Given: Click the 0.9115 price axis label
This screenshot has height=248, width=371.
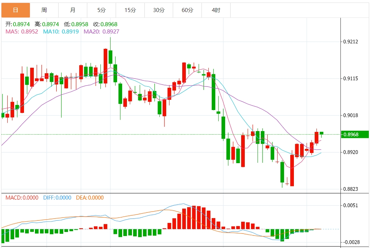Looking at the screenshot, I should (351, 78).
